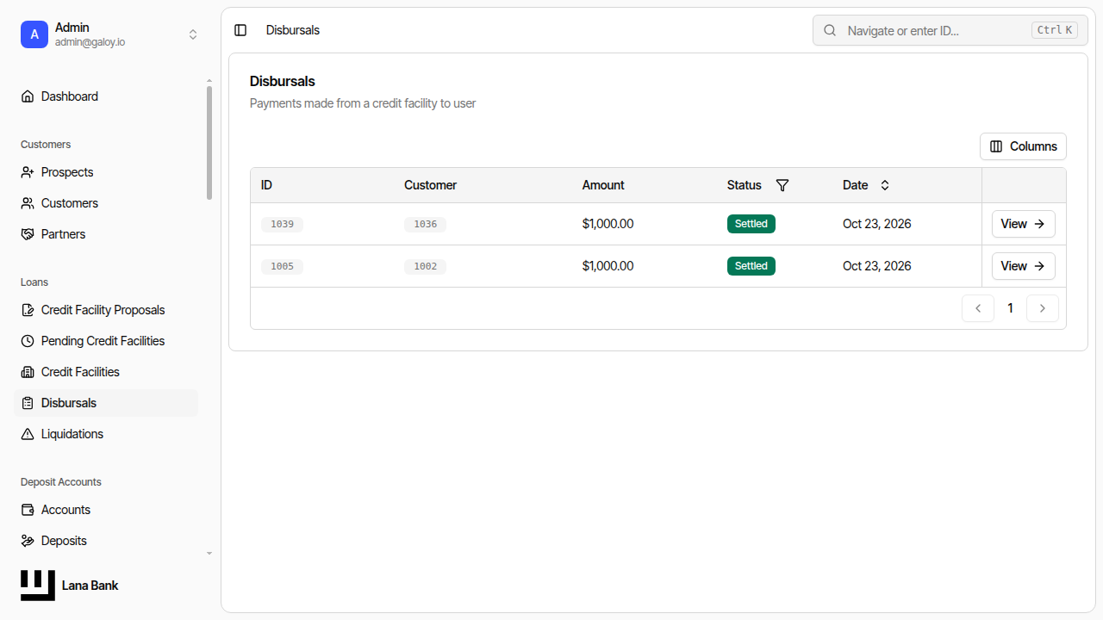This screenshot has height=620, width=1103.
Task: Click the Amount column header
Action: pos(603,185)
